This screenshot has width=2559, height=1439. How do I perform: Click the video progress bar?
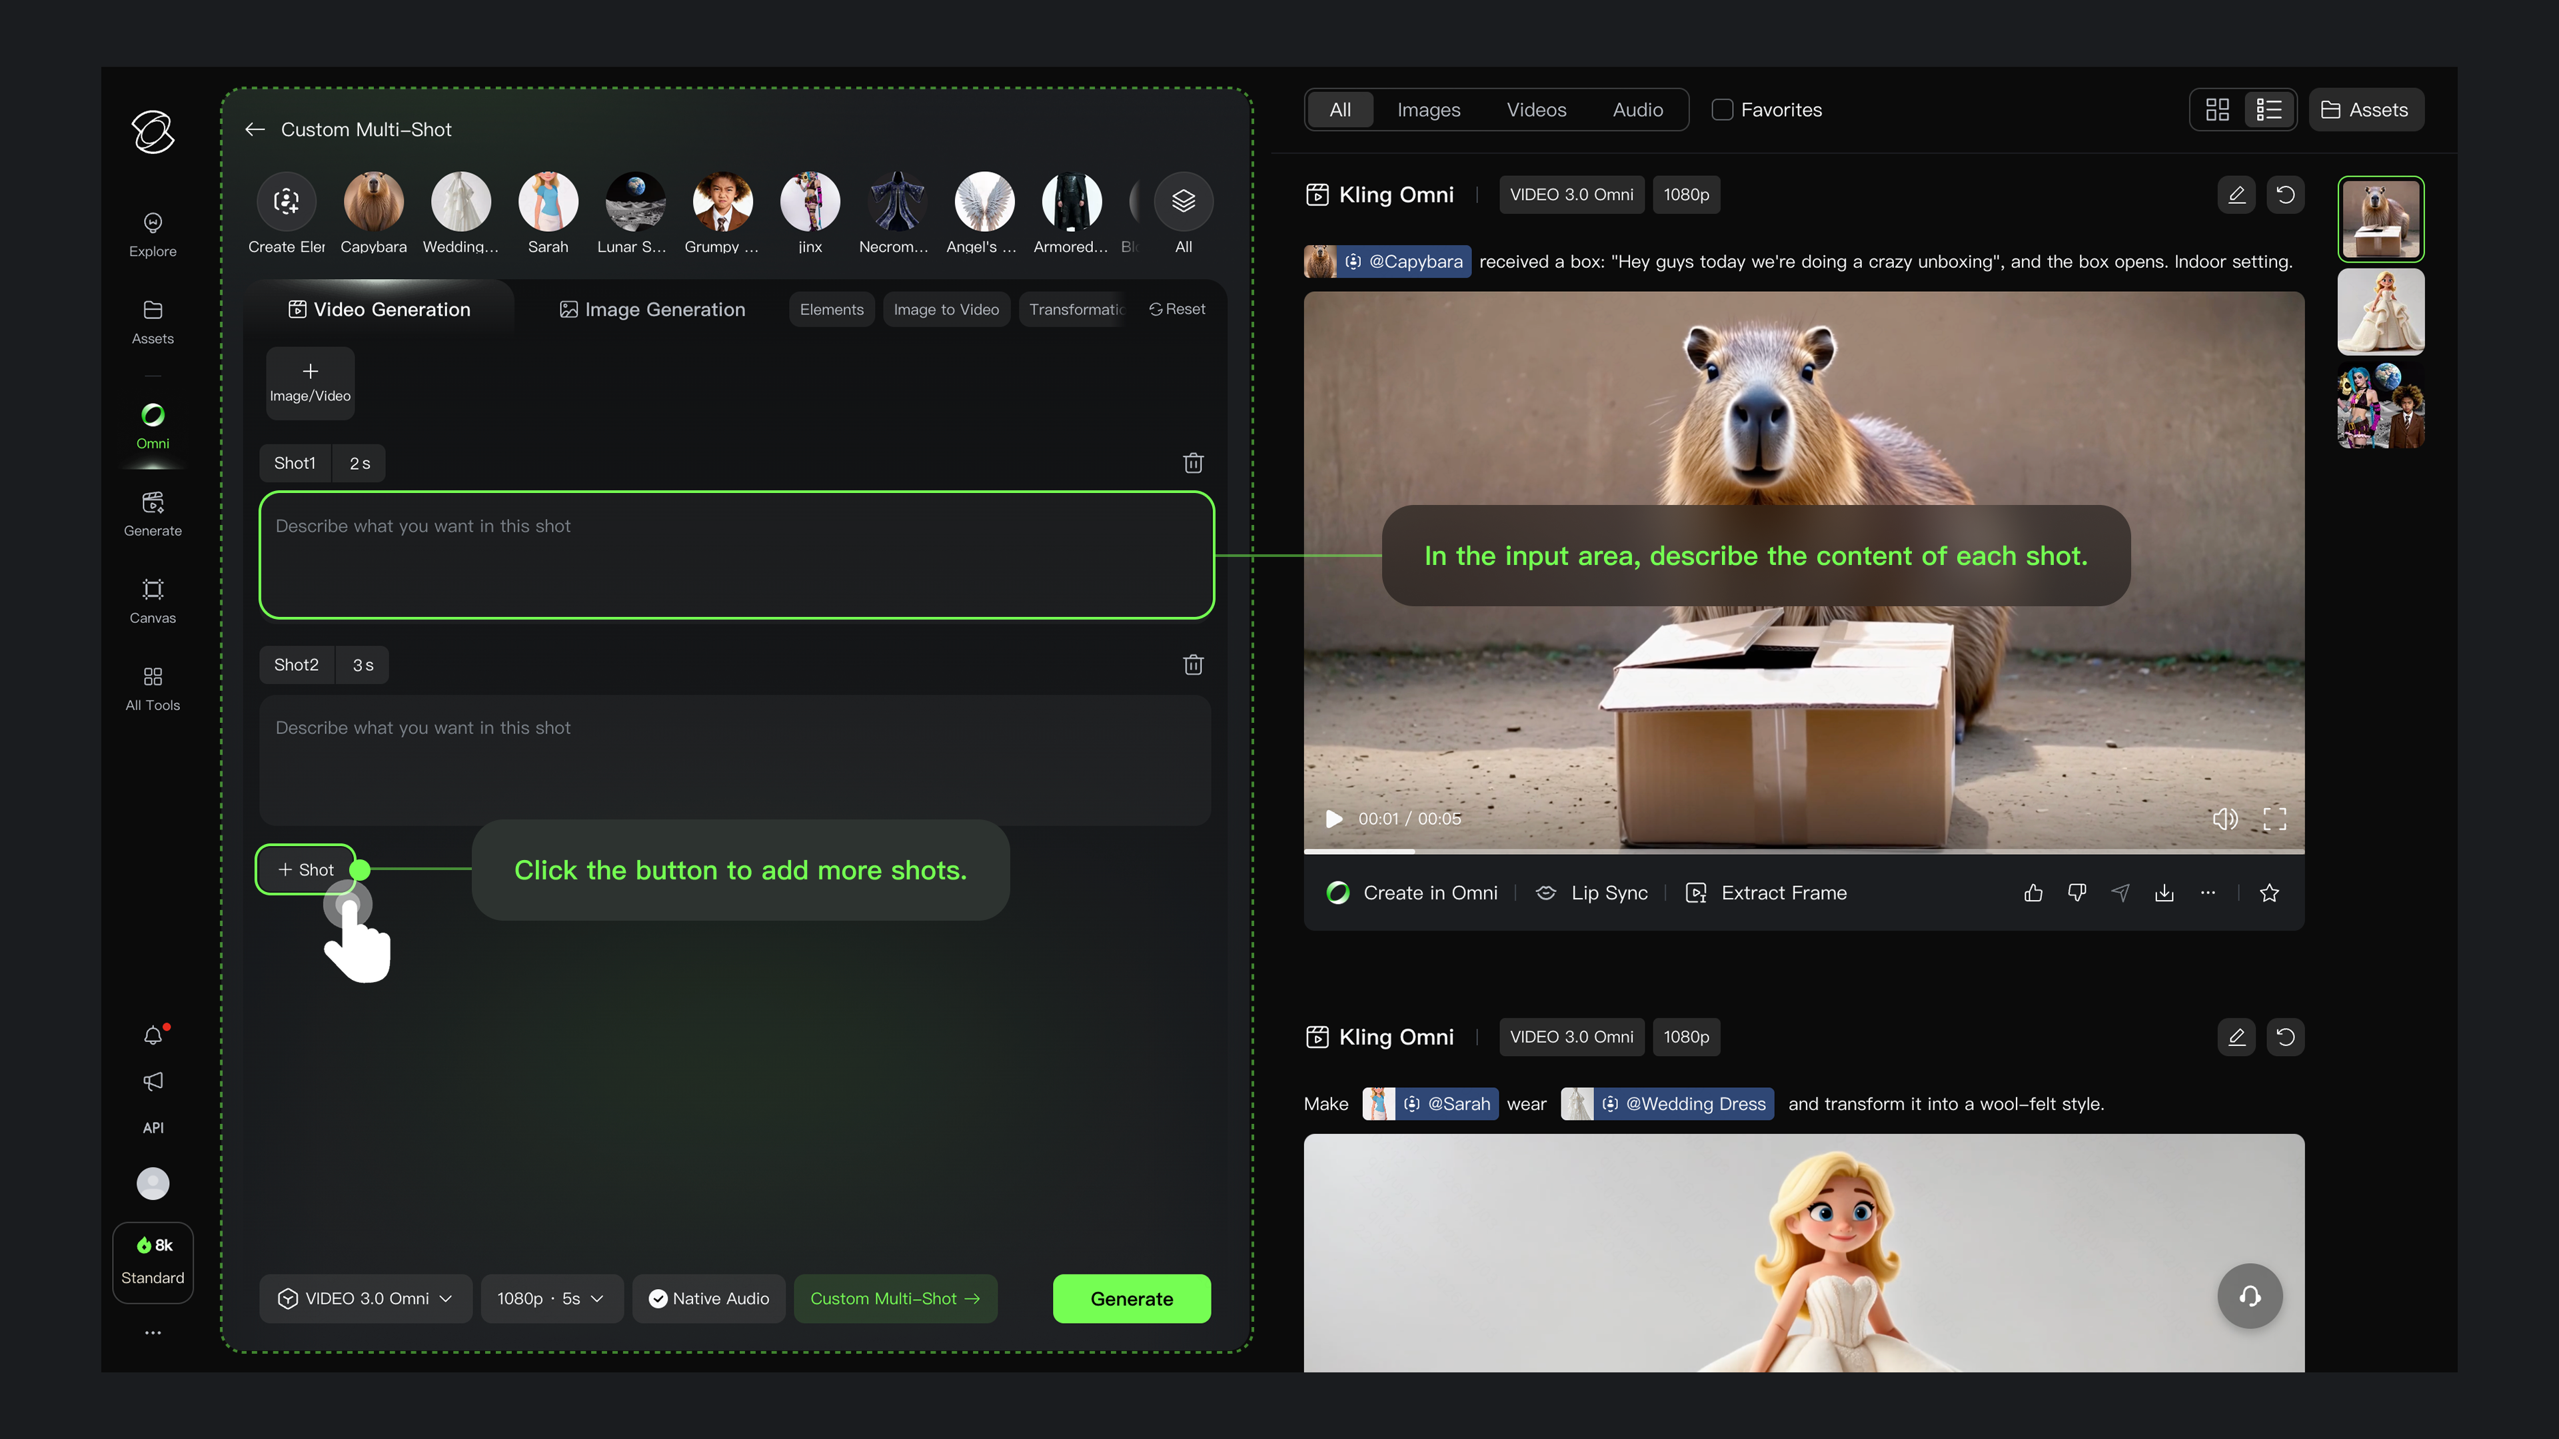pos(1803,851)
